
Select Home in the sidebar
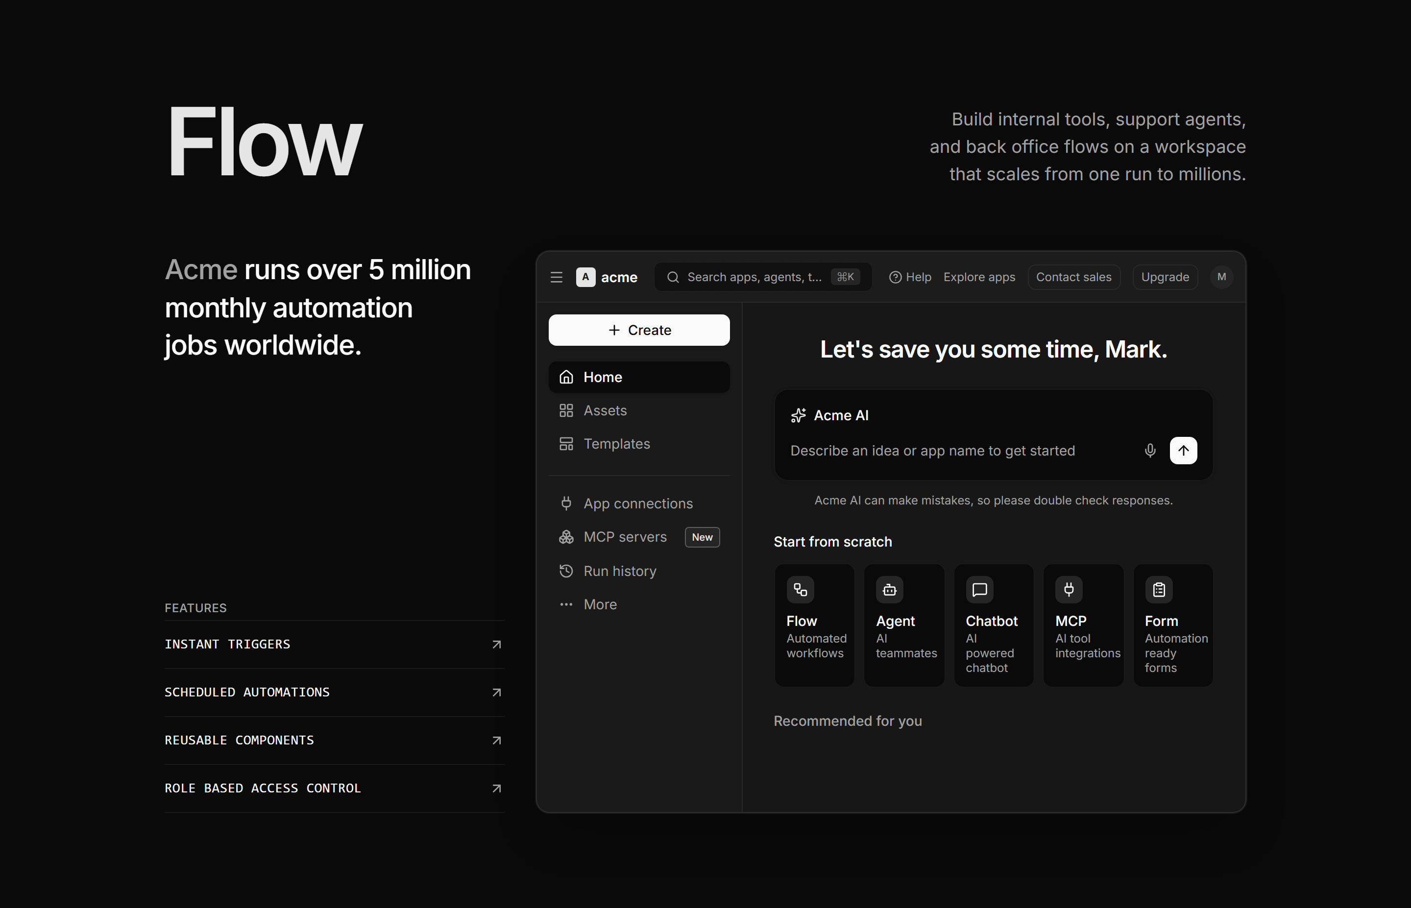(x=639, y=377)
